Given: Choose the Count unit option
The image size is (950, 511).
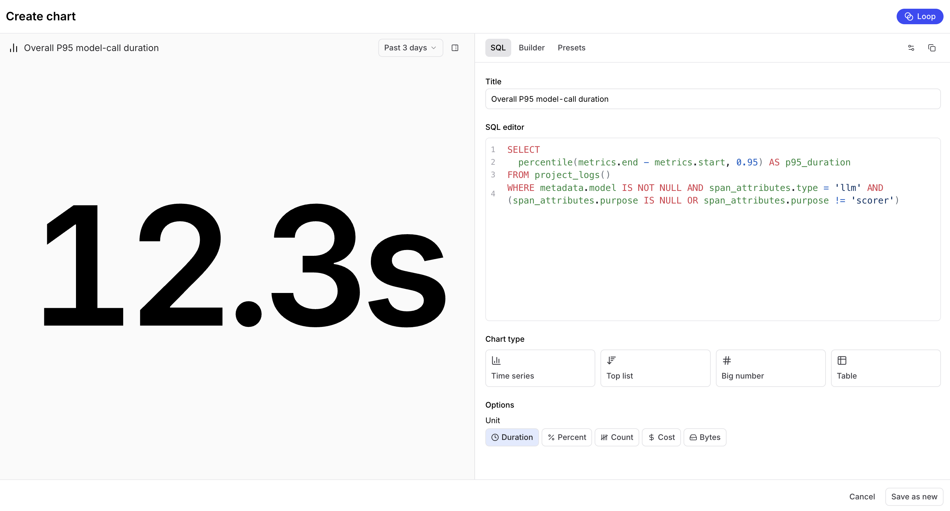Looking at the screenshot, I should coord(617,437).
